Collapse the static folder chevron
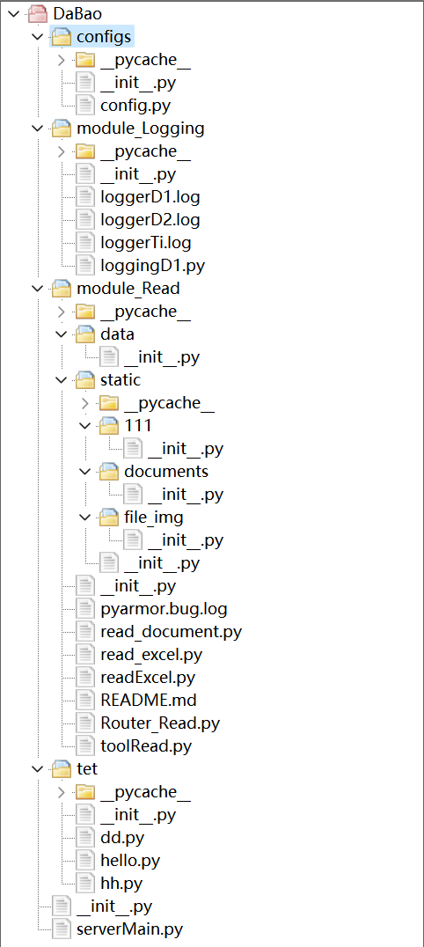 tap(61, 380)
